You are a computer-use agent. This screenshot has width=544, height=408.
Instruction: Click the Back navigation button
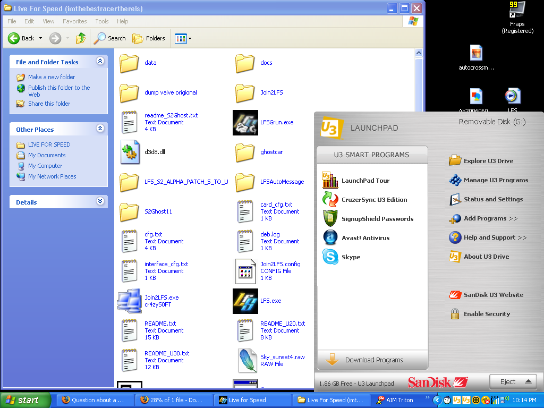(21, 38)
